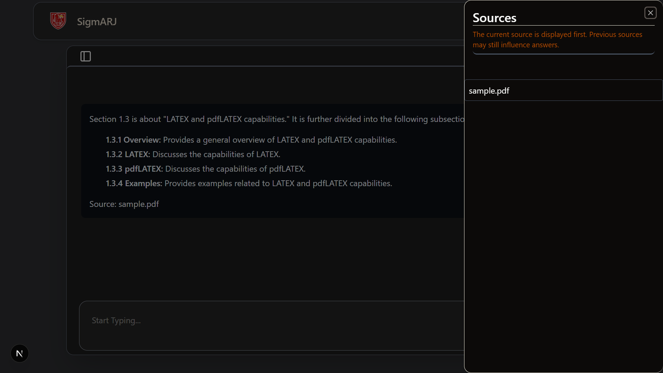Expand the sample.pdf source details

[563, 90]
